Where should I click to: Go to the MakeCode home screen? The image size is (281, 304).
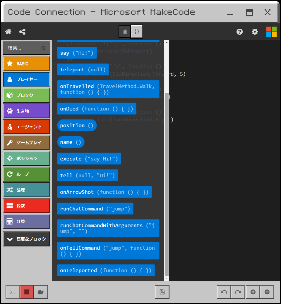point(8,32)
